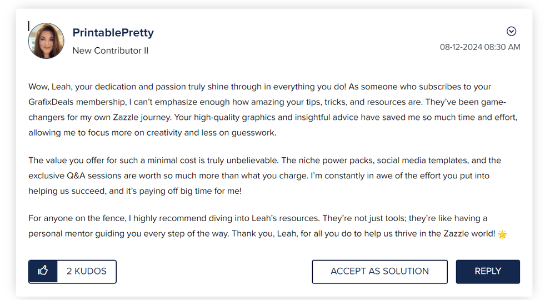Give kudos with the thumbs-up icon
The height and width of the screenshot is (300, 555).
coord(43,271)
